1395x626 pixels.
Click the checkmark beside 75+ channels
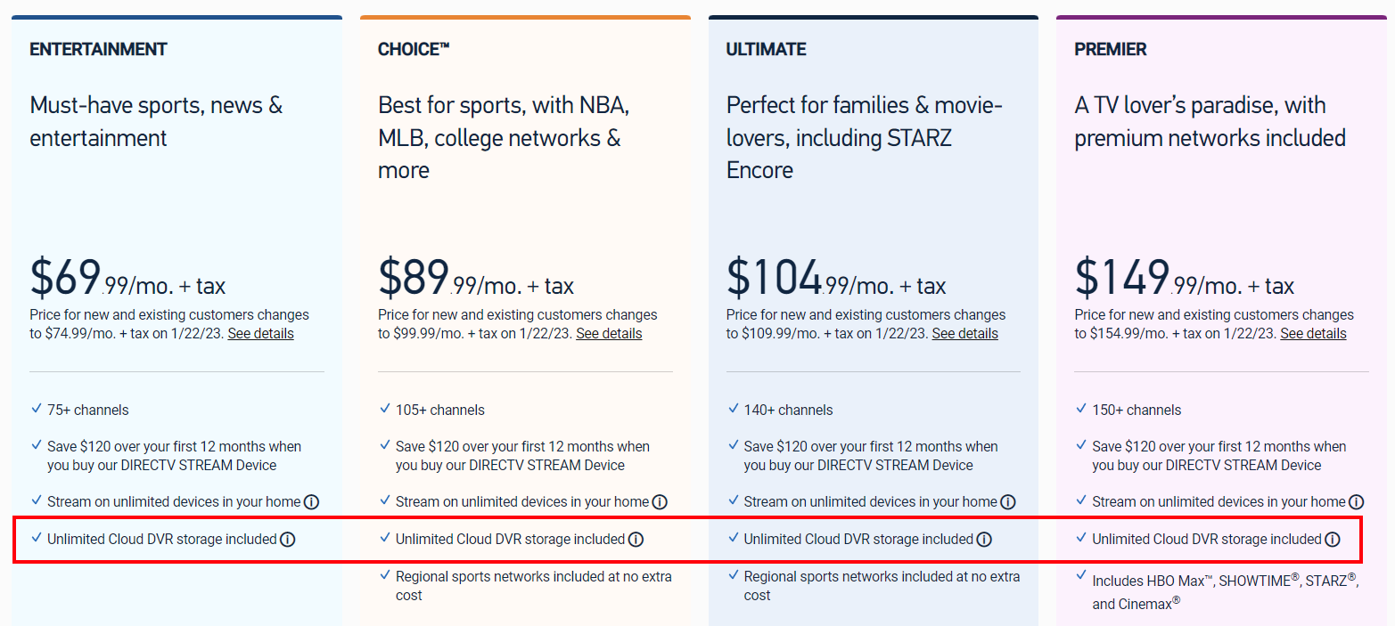point(33,409)
